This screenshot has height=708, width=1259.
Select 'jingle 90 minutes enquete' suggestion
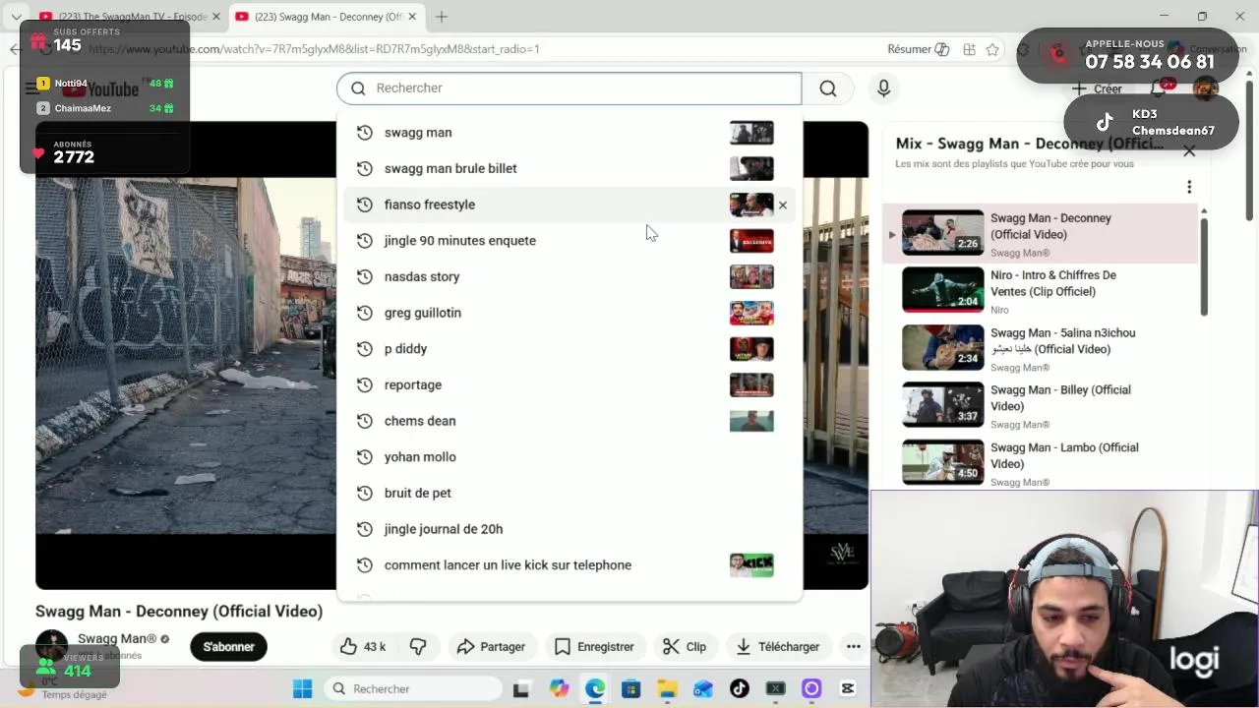click(569, 241)
